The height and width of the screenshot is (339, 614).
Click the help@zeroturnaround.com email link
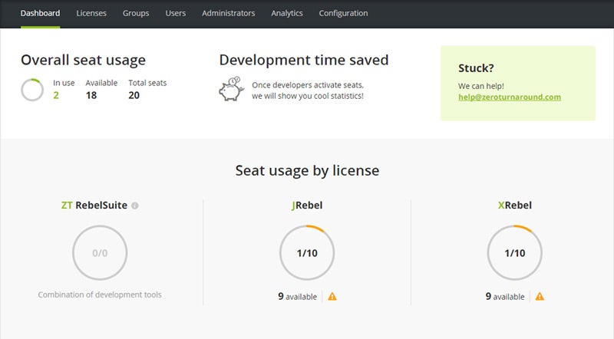(510, 97)
